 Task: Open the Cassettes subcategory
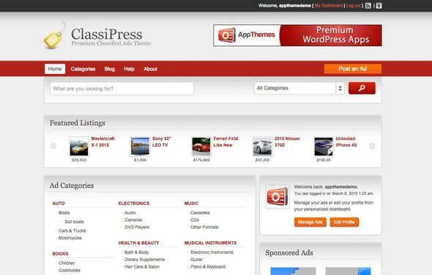(201, 213)
